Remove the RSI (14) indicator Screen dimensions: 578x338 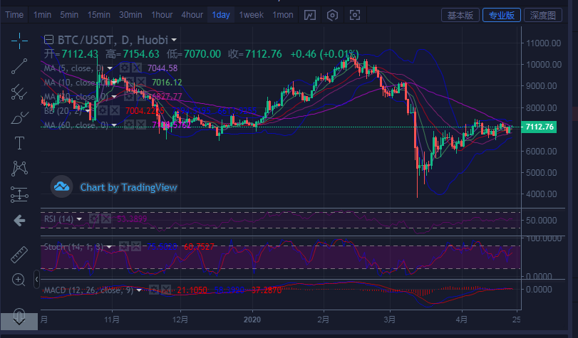pos(106,219)
